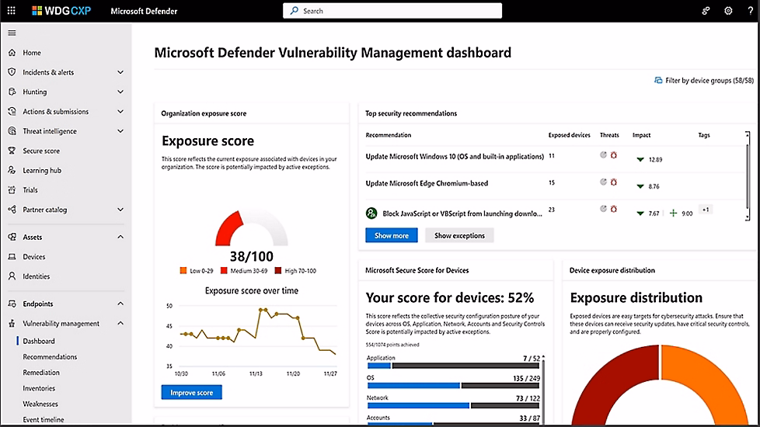Click the +1 tag on Block JavaScript row
The image size is (760, 427).
coord(706,210)
